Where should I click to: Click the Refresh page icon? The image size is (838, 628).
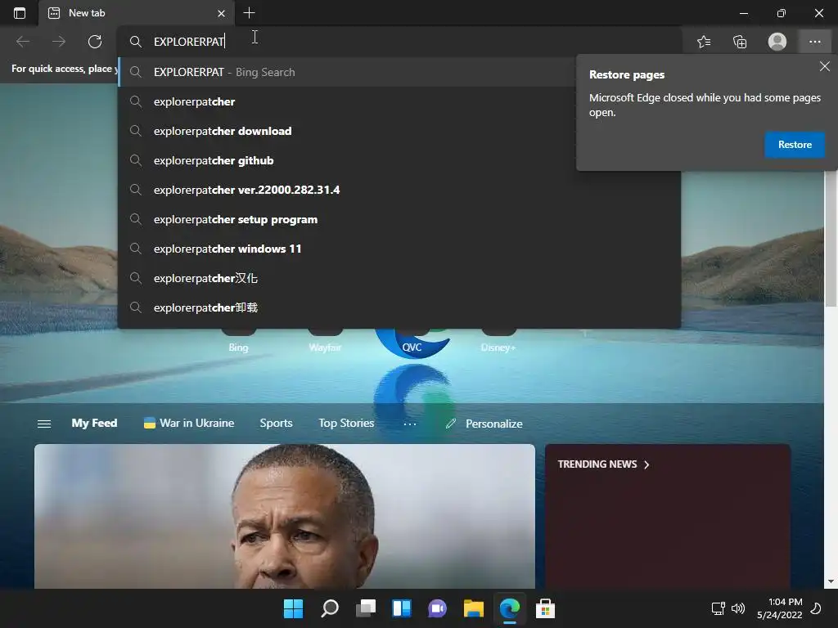[95, 42]
